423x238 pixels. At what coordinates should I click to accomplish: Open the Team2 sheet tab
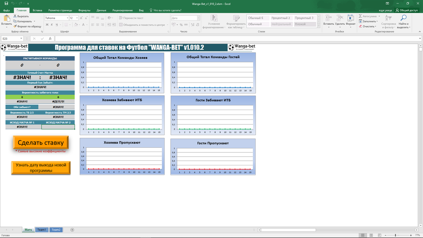point(56,230)
